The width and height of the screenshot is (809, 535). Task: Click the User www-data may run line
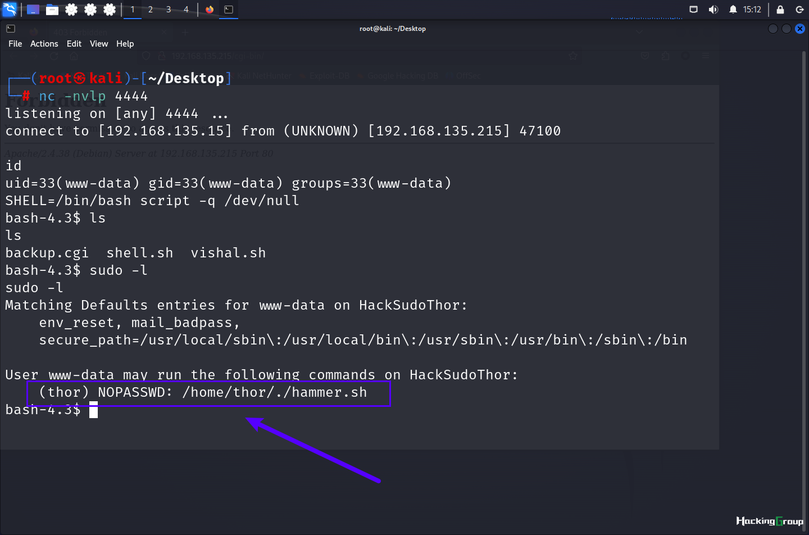pos(262,375)
